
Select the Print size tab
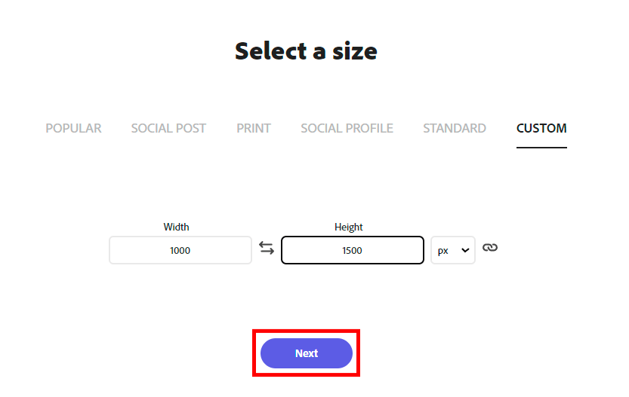click(x=254, y=128)
